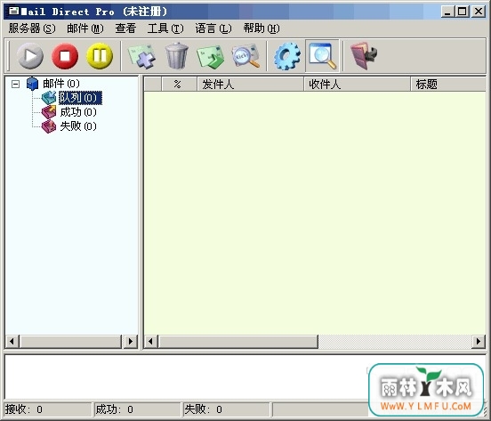Click the mail list horizontal scrollbar thumb
The height and width of the screenshot is (421, 491).
[237, 341]
